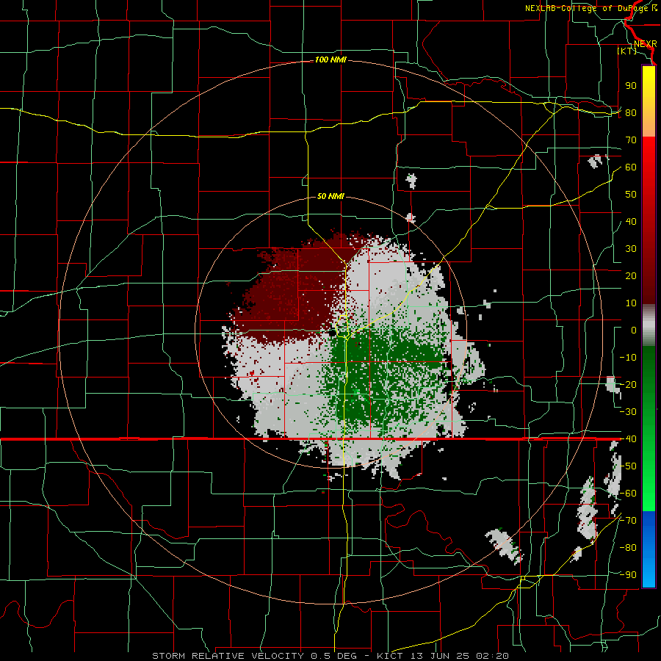Click the positive 70 knot scale value
Viewport: 661px width, 661px height.
point(631,140)
